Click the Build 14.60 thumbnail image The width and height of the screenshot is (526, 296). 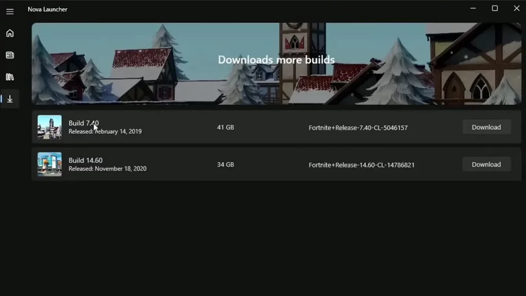(x=50, y=164)
